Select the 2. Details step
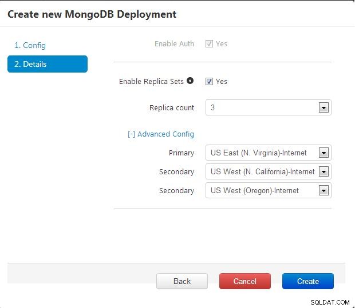Viewport: 355px width, 308px height. 48,64
